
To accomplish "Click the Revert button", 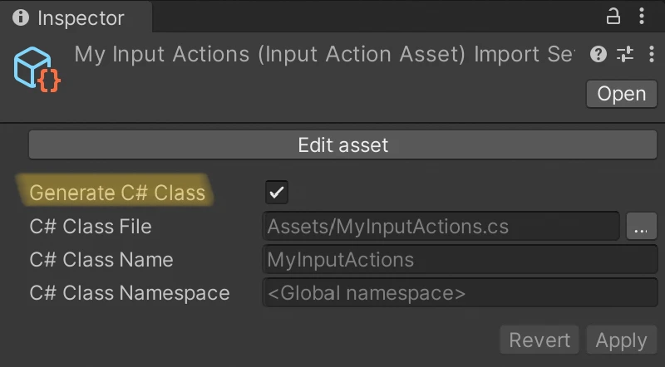I will pos(539,340).
